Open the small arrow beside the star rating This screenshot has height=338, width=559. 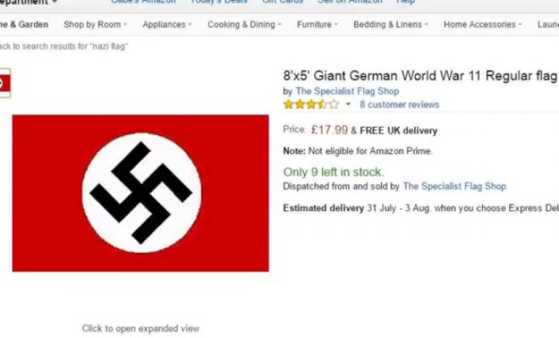pyautogui.click(x=348, y=104)
